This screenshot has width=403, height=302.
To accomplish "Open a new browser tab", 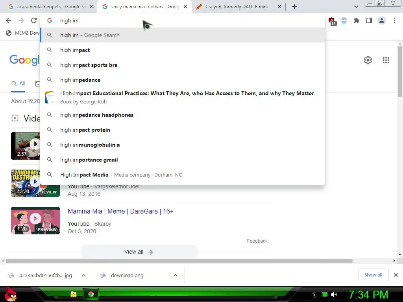I will [x=294, y=7].
